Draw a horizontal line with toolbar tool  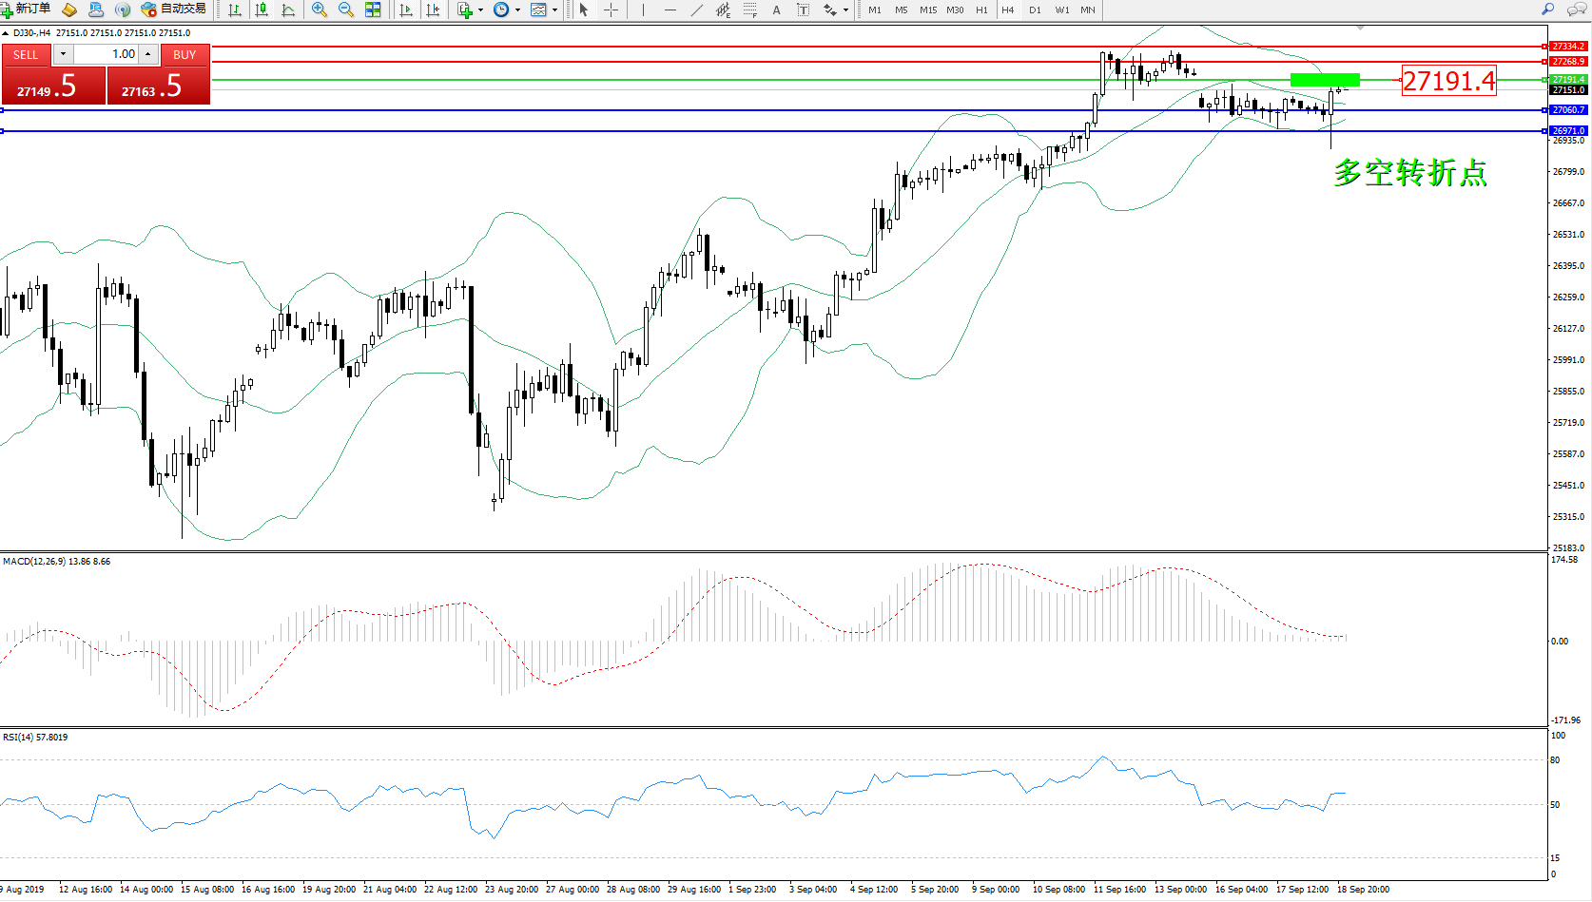pos(670,10)
